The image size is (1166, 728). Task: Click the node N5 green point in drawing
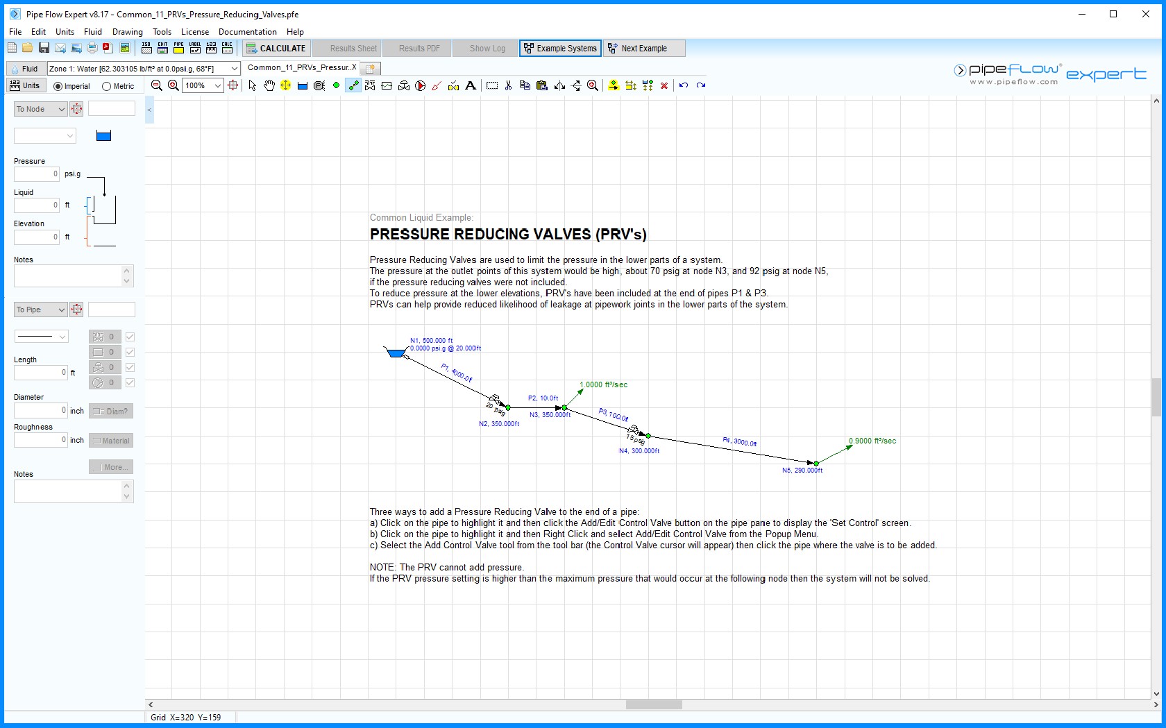[816, 463]
